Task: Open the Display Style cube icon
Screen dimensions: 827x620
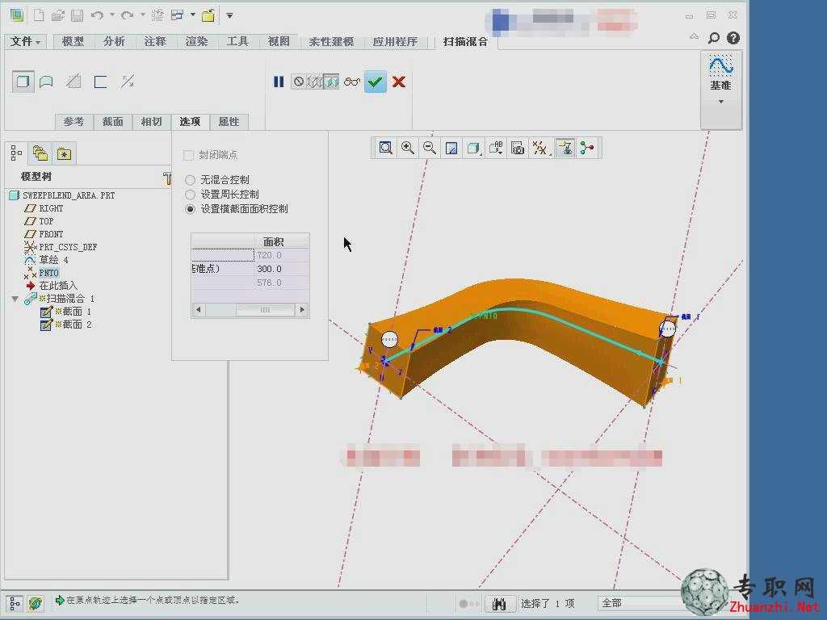Action: pos(473,149)
